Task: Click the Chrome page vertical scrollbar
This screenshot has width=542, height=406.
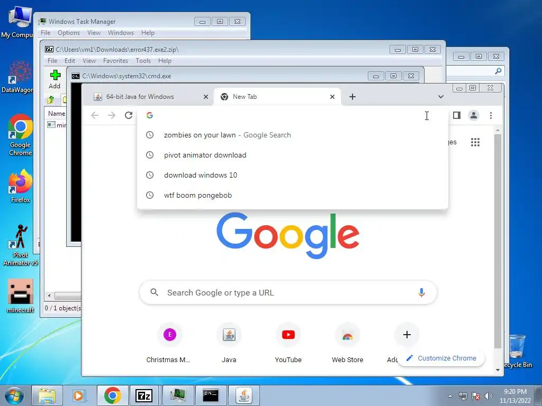Action: tap(498, 241)
